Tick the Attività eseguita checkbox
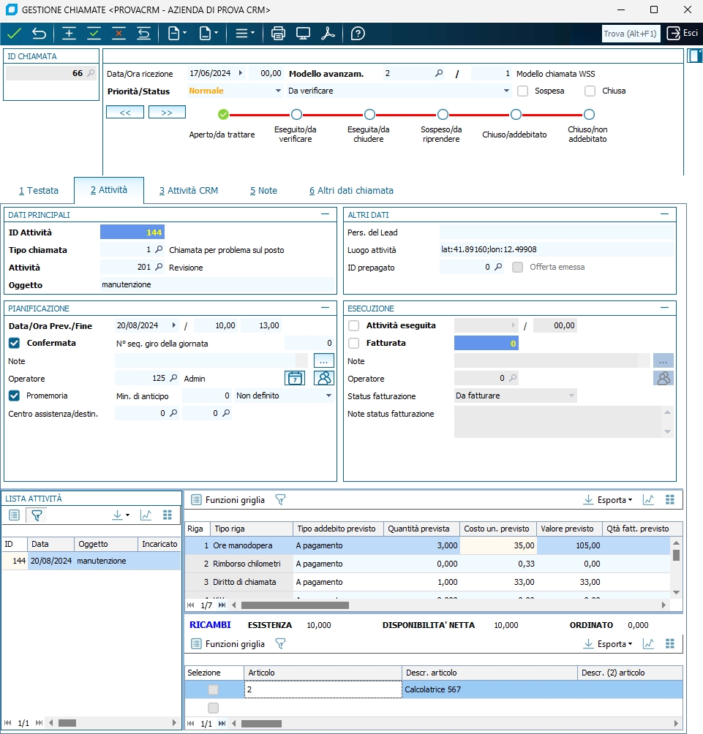 tap(354, 325)
